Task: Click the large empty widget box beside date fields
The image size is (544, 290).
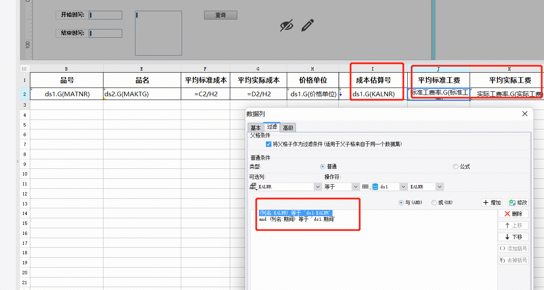Action: [158, 33]
